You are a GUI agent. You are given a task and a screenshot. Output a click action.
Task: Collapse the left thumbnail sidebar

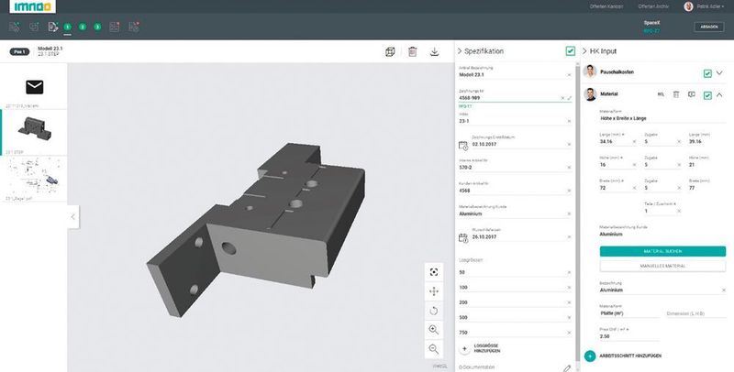pyautogui.click(x=72, y=216)
